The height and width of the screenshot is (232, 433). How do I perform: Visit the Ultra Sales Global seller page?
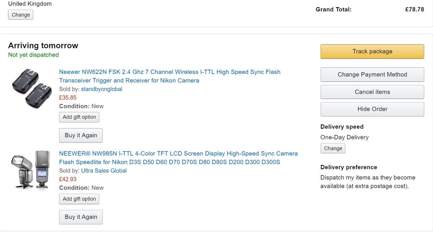(x=104, y=171)
